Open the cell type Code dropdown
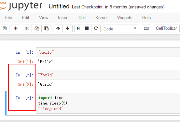Screen dimensions: 180x122 pos(120,28)
